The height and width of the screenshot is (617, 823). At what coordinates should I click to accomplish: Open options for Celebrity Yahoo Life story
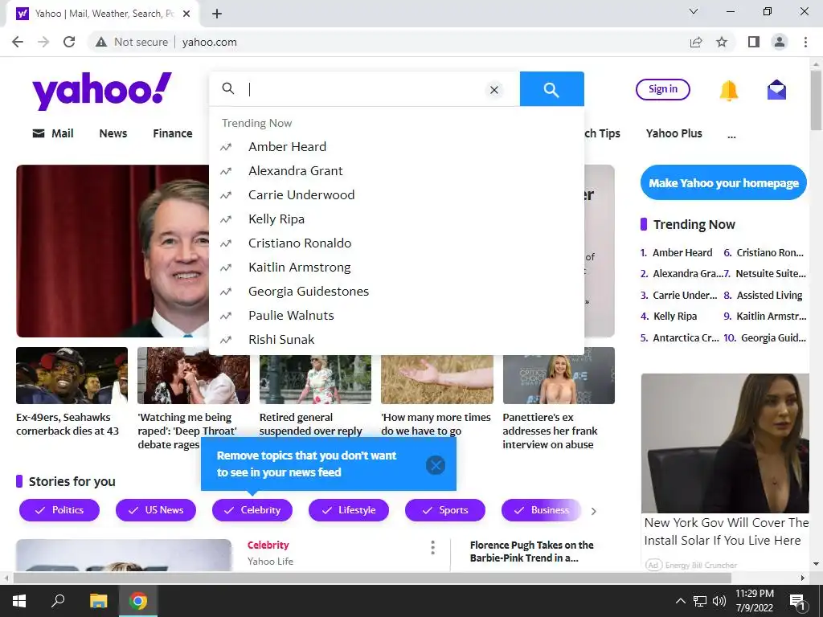tap(432, 548)
